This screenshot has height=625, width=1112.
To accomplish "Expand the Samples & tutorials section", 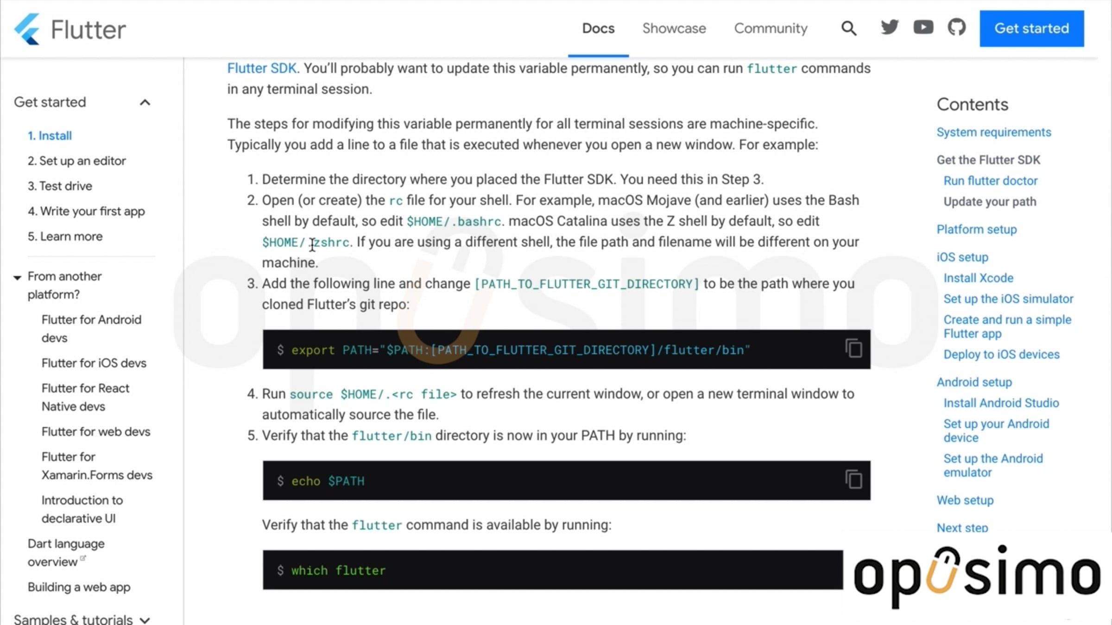I will tap(145, 619).
